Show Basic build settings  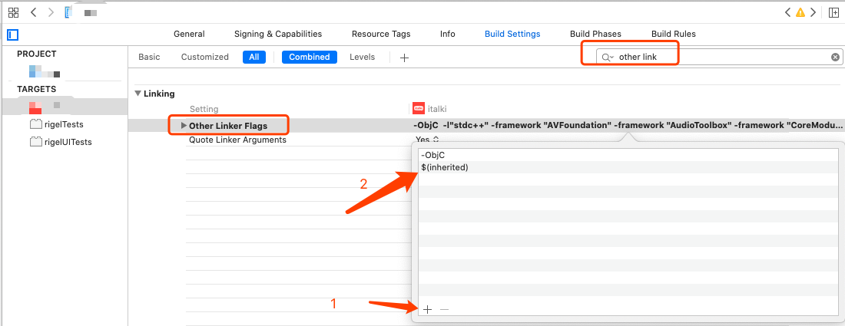149,57
